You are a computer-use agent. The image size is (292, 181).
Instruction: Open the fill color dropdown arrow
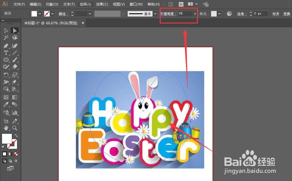(x=40, y=14)
